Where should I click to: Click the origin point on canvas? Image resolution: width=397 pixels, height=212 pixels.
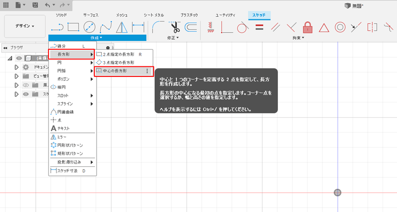[x=337, y=193]
